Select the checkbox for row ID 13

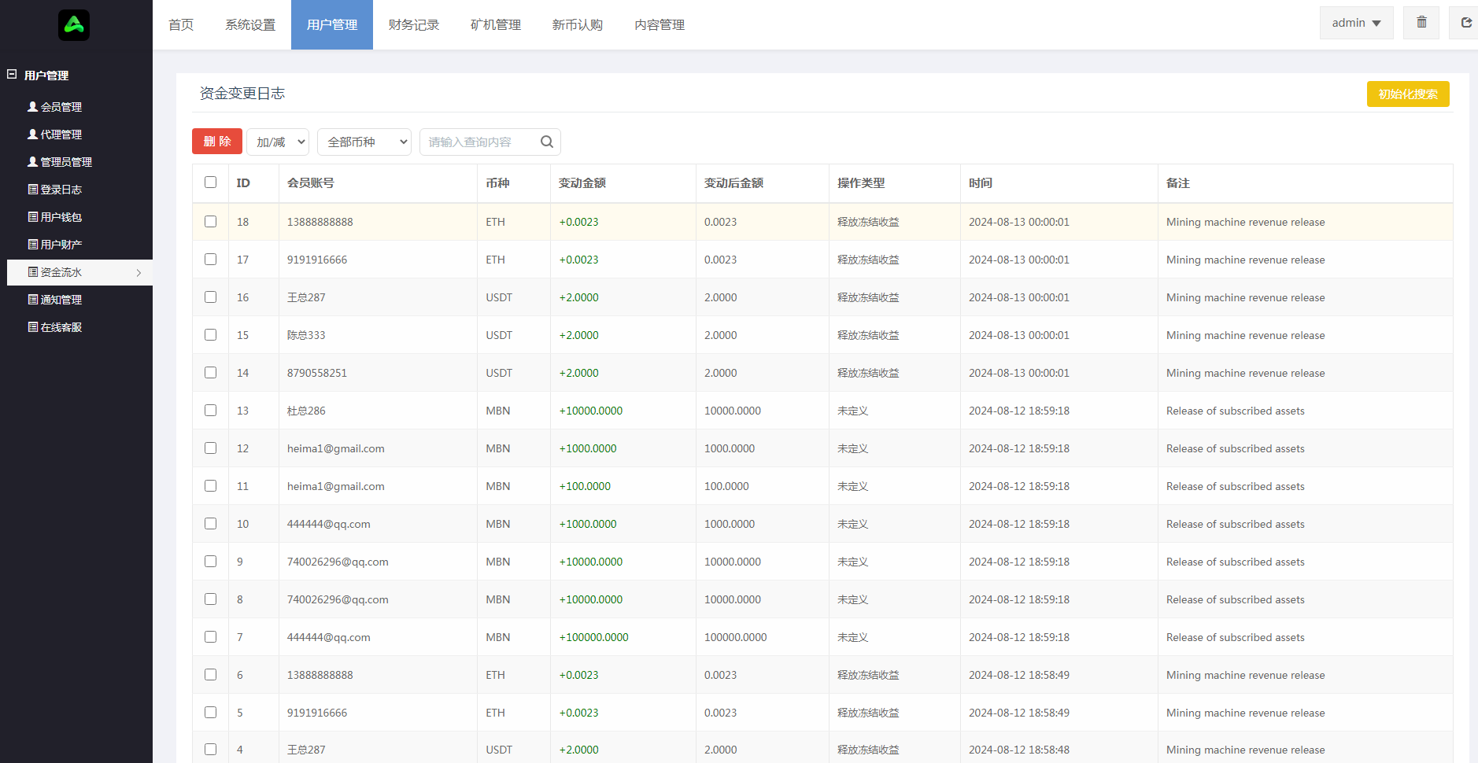tap(210, 411)
